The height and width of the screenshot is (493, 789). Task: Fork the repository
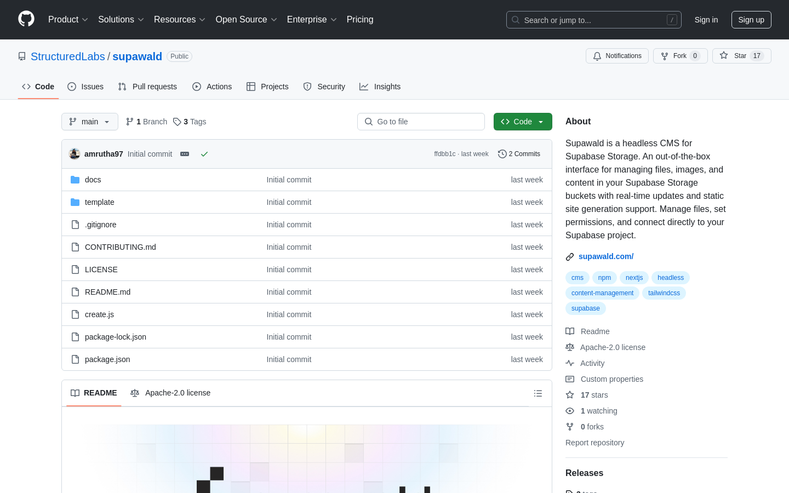[680, 56]
